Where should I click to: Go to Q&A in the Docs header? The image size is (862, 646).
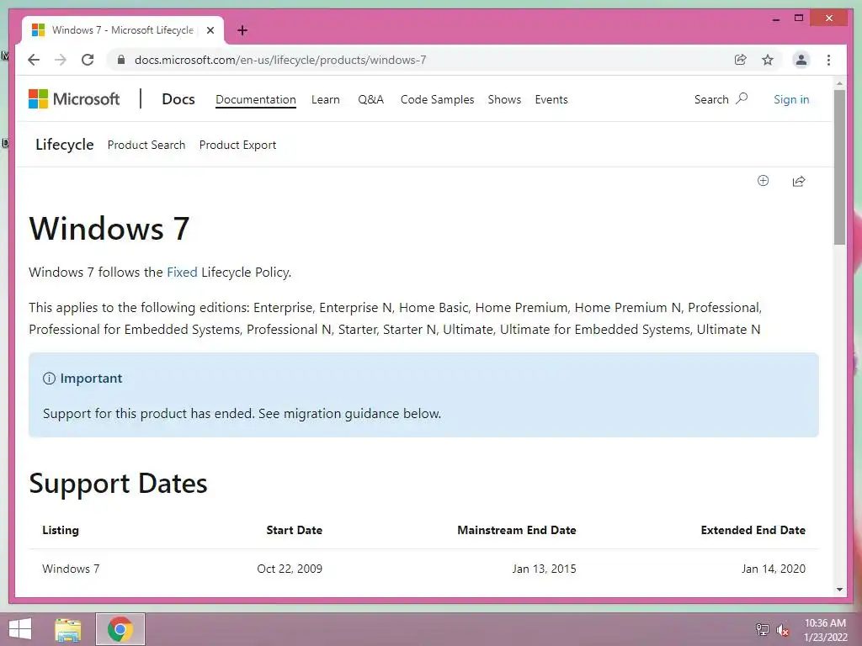point(370,99)
